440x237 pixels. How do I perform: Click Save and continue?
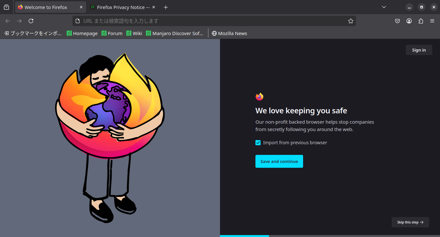pos(279,161)
